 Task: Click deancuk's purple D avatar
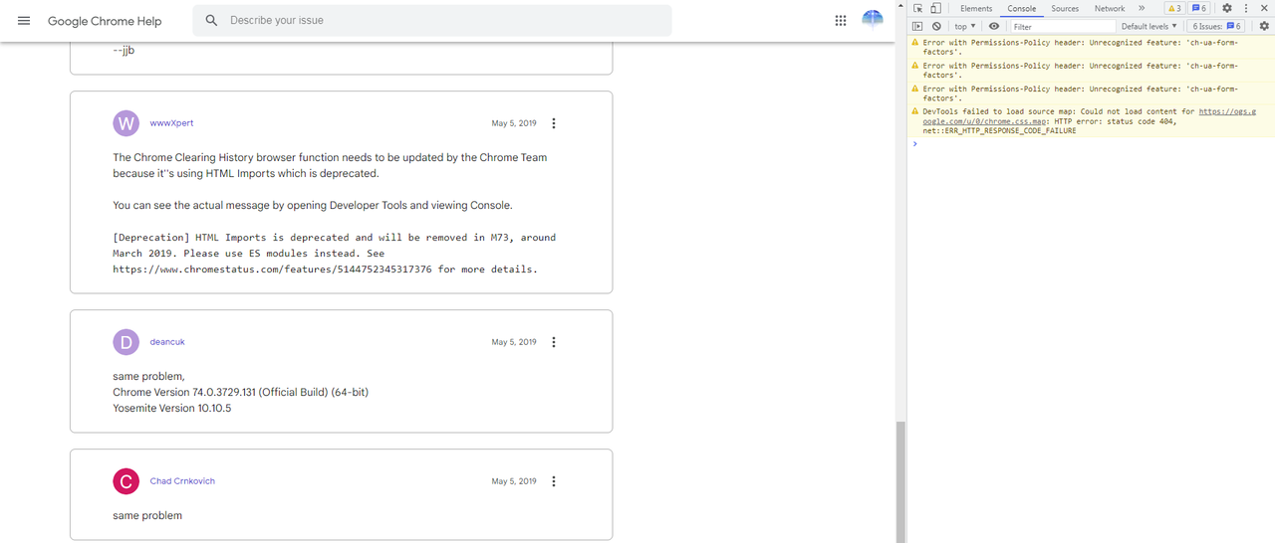click(127, 342)
